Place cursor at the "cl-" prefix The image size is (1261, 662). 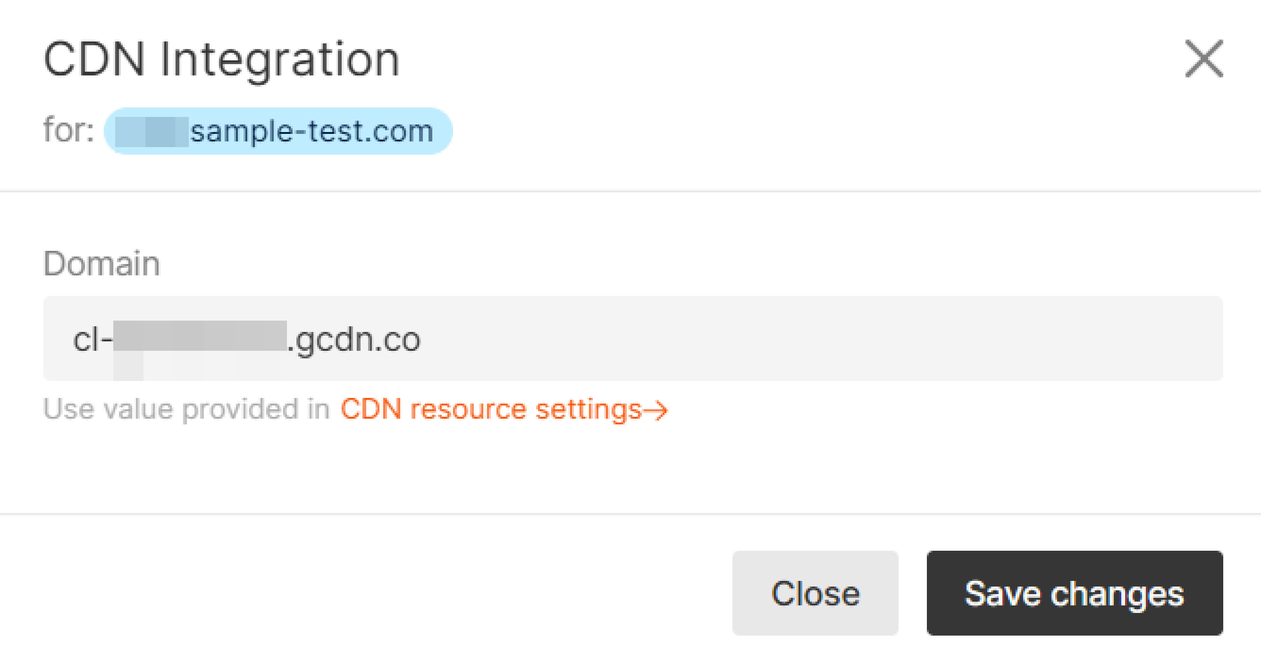pyautogui.click(x=93, y=339)
